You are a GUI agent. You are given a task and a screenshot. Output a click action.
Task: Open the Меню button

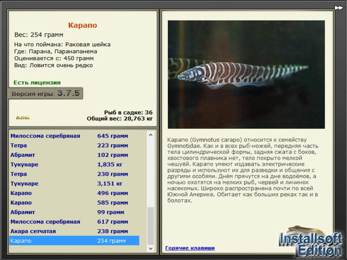pyautogui.click(x=23, y=117)
